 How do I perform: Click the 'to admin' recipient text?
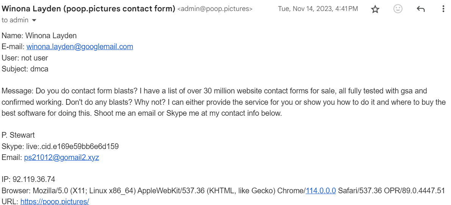tap(15, 20)
